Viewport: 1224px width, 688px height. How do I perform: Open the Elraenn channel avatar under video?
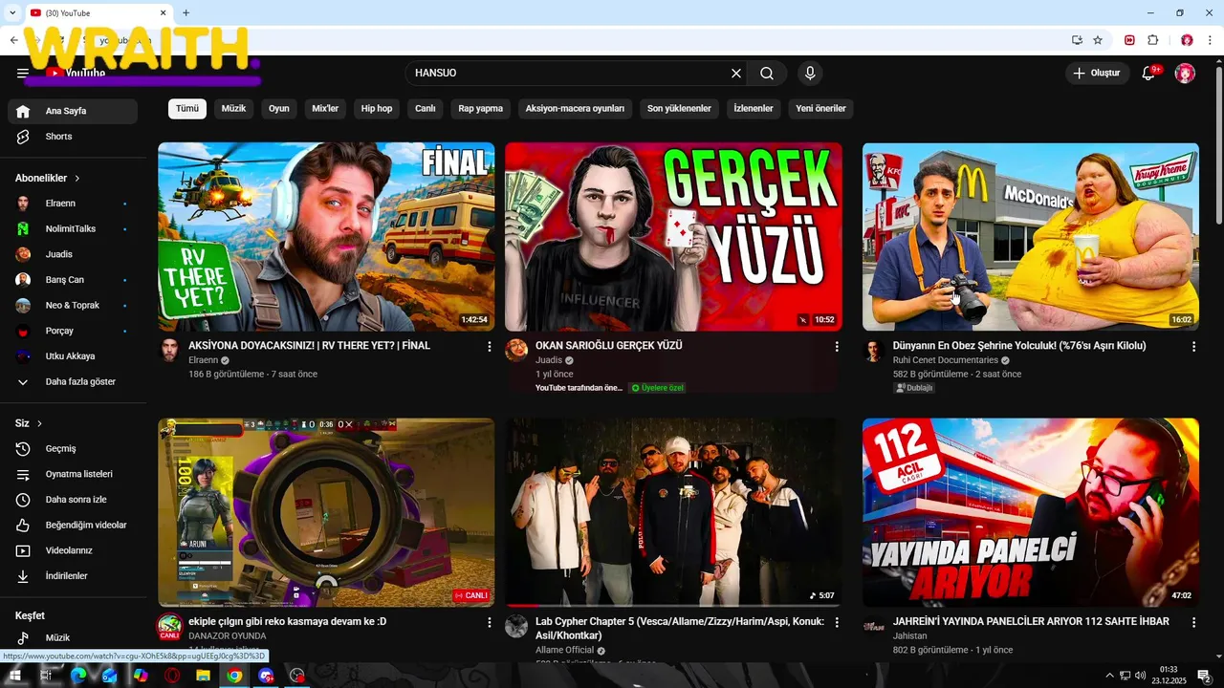click(169, 350)
